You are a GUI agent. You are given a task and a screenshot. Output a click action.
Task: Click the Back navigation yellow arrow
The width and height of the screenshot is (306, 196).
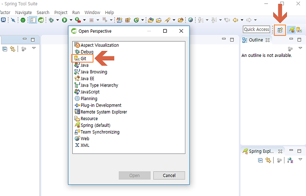point(235,20)
